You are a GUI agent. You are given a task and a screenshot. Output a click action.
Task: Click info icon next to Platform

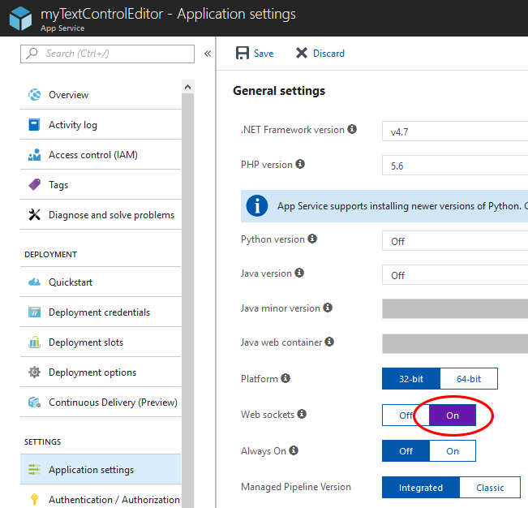[x=285, y=378]
